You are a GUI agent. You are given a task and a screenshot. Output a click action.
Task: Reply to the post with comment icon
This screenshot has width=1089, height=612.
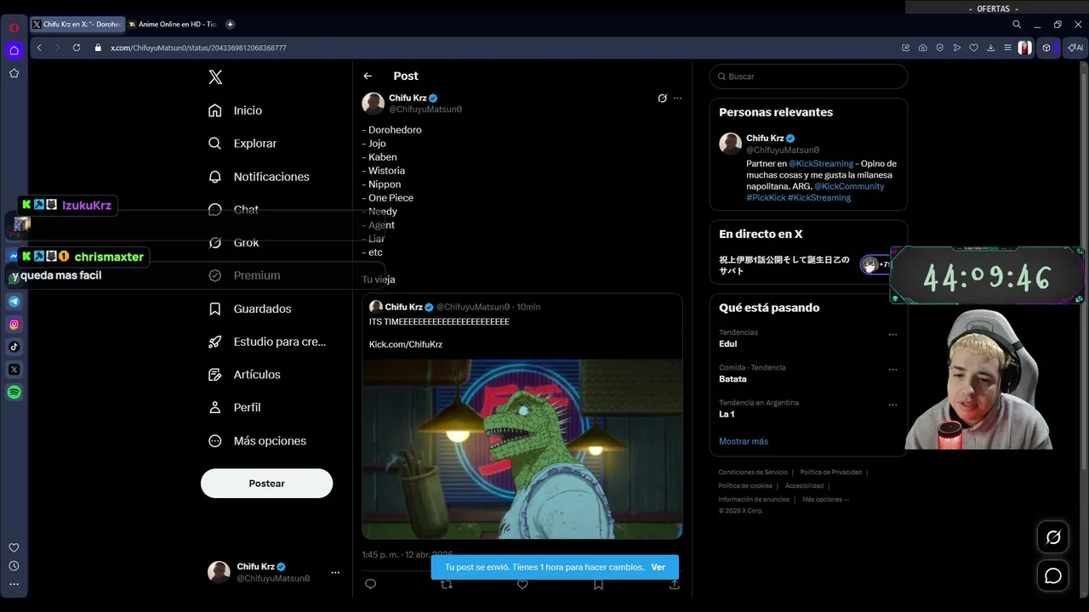point(370,584)
